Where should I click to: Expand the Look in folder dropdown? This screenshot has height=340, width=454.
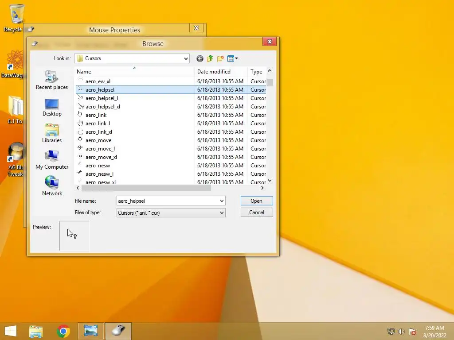point(186,59)
